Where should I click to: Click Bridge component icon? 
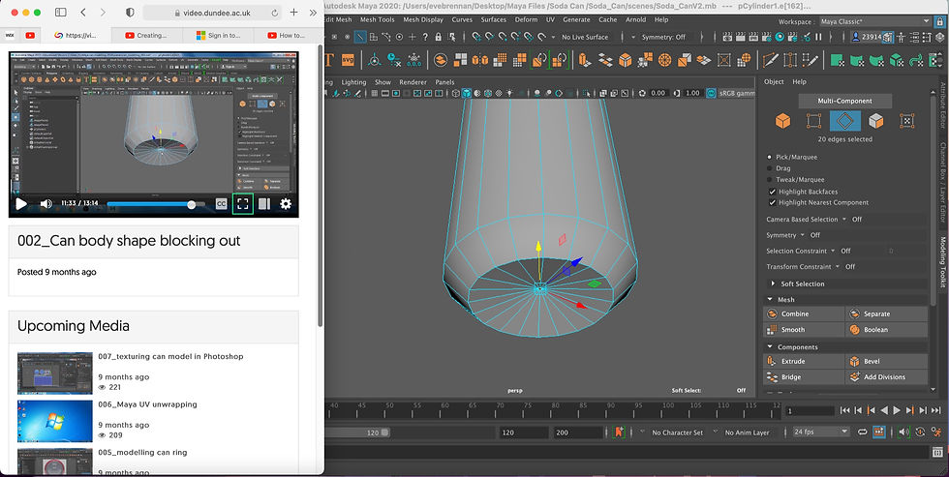(772, 376)
